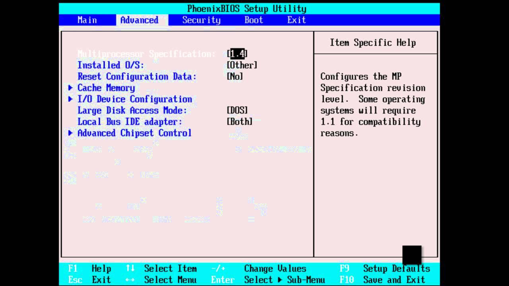509x286 pixels.
Task: Open the Cache Memory entry
Action: point(106,88)
